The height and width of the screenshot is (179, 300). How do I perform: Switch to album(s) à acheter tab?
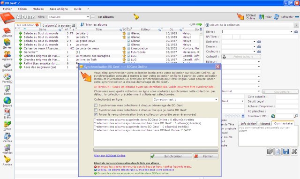click(58, 25)
